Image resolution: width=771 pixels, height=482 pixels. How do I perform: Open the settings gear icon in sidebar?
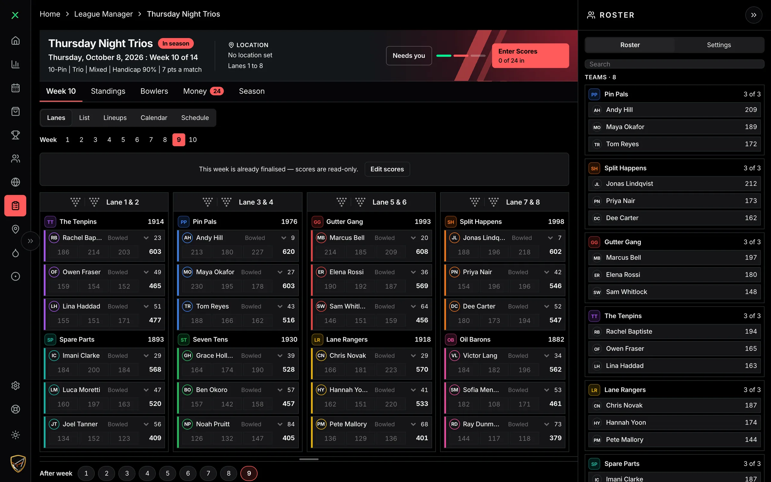[x=15, y=386]
